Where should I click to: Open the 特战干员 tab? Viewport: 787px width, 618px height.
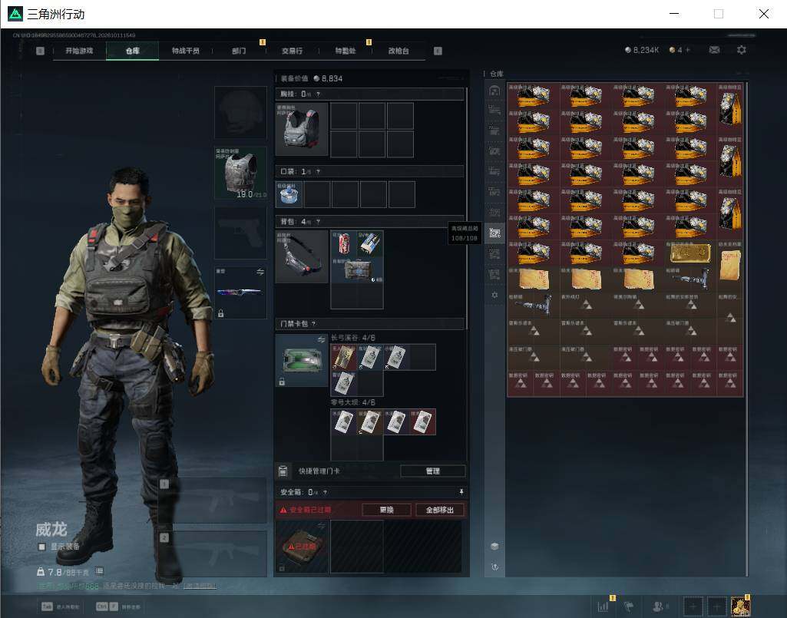[186, 51]
